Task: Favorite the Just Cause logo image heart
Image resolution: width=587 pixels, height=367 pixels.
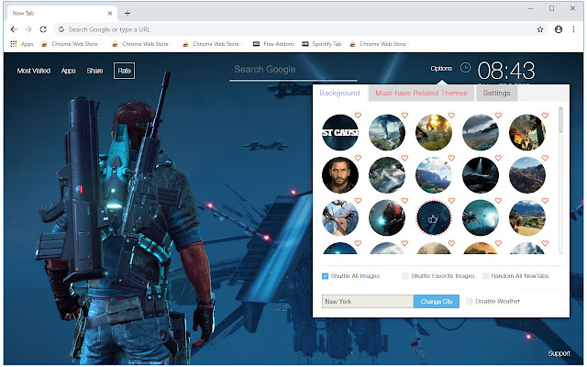Action: pyautogui.click(x=358, y=116)
